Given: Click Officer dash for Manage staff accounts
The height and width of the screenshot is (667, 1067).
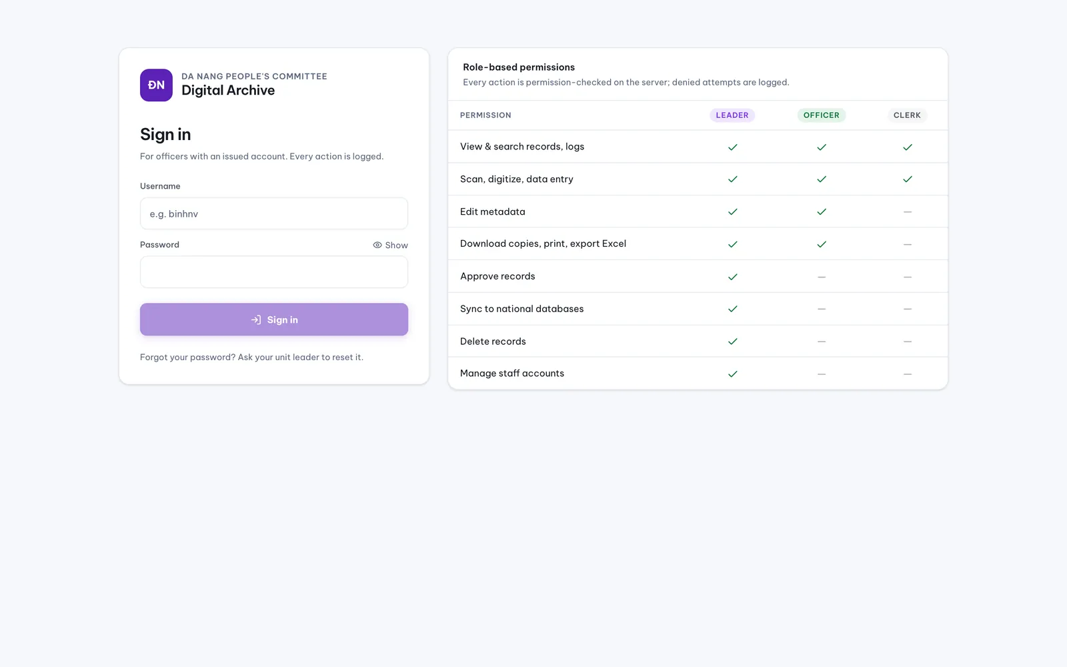Looking at the screenshot, I should [x=822, y=374].
